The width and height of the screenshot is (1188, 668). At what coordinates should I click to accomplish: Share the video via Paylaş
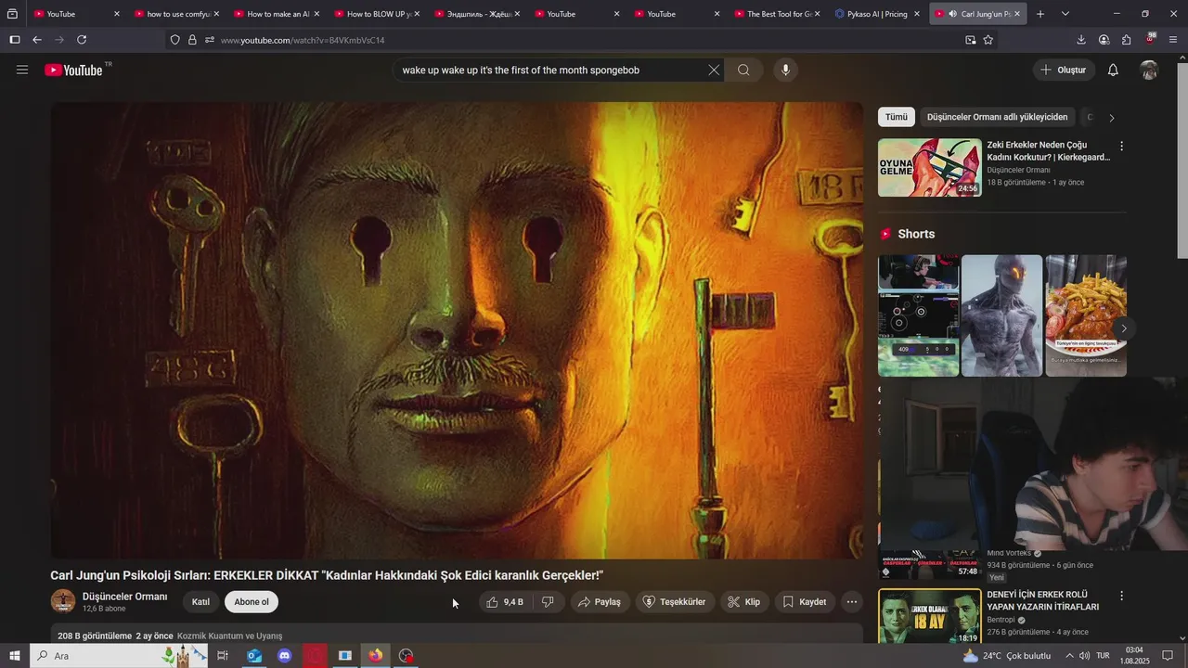(x=599, y=602)
